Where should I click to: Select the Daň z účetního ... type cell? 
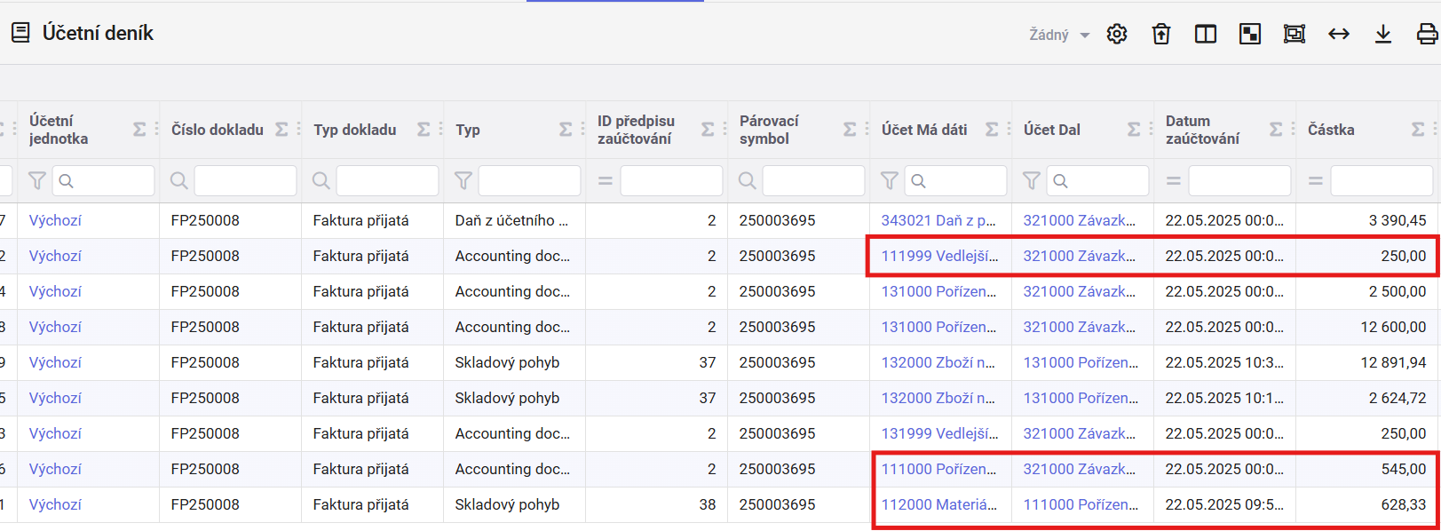(x=514, y=220)
